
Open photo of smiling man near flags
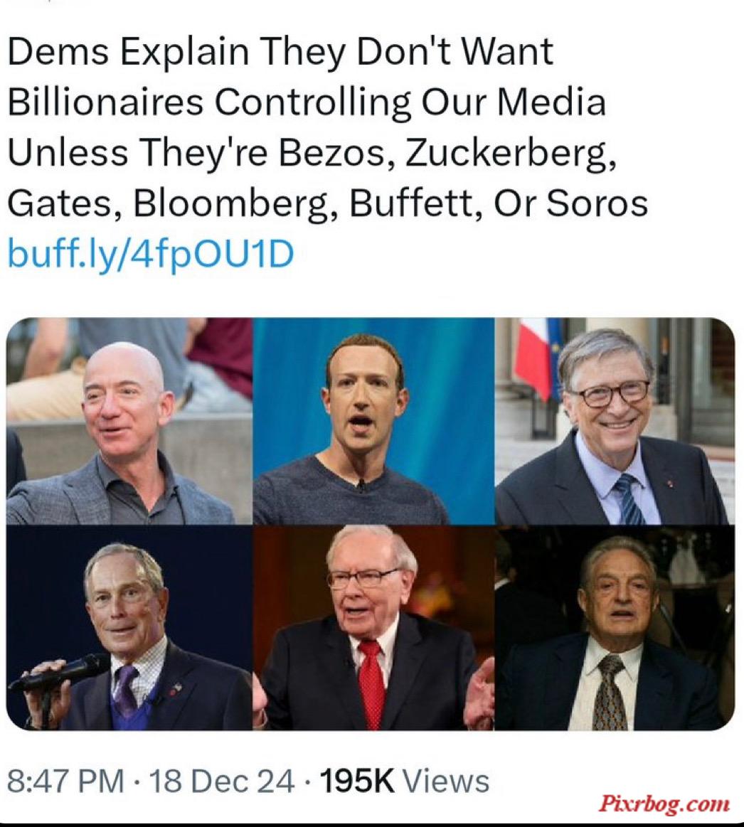[615, 421]
